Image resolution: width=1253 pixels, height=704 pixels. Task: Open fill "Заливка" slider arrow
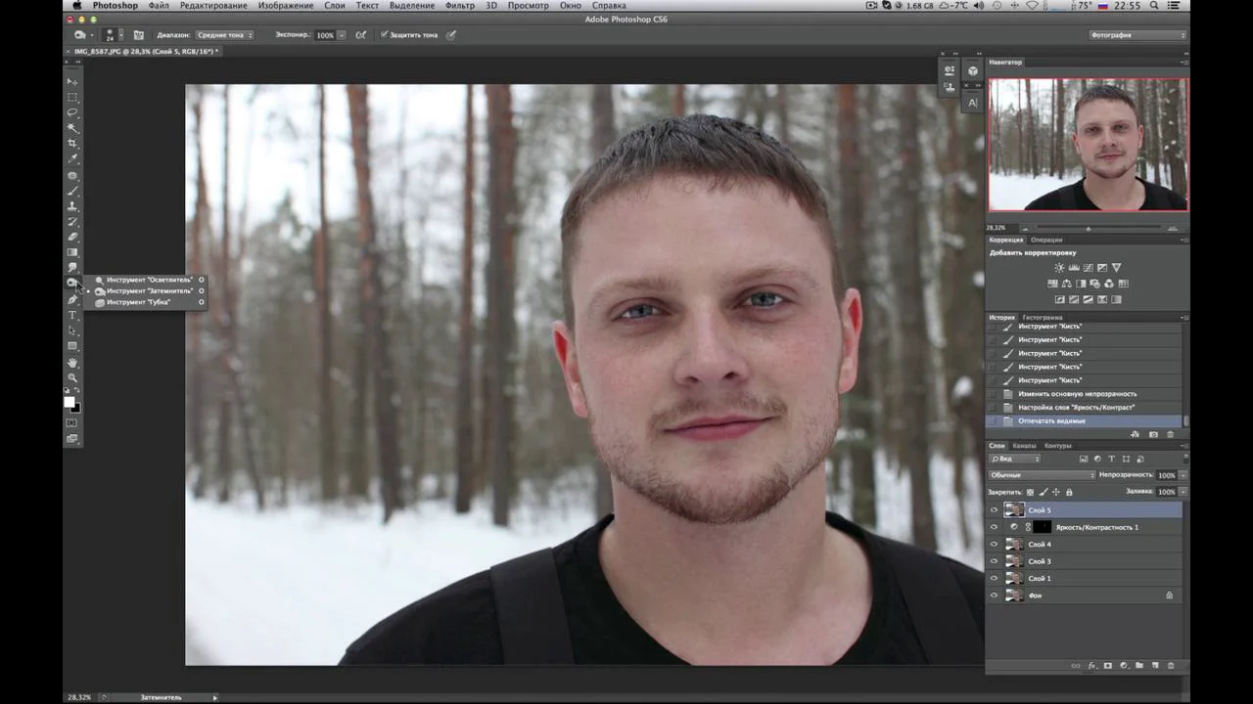pyautogui.click(x=1183, y=492)
